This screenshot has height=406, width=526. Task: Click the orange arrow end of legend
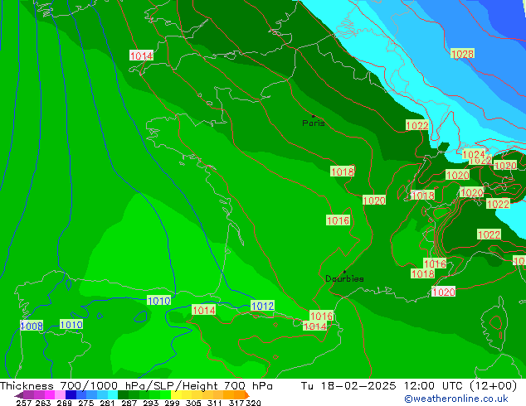pos(247,395)
